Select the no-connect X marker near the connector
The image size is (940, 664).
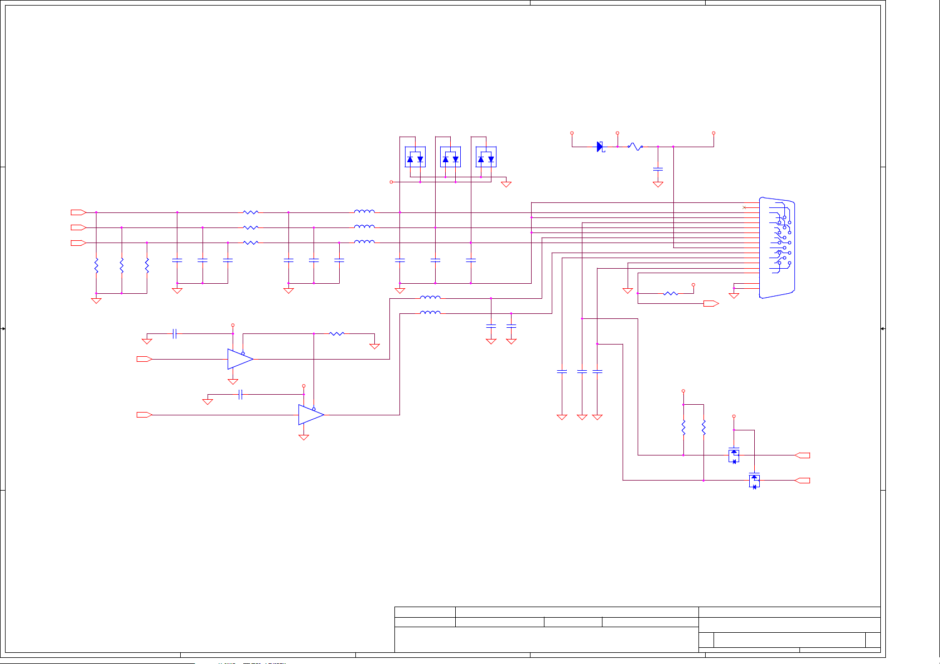coord(744,207)
